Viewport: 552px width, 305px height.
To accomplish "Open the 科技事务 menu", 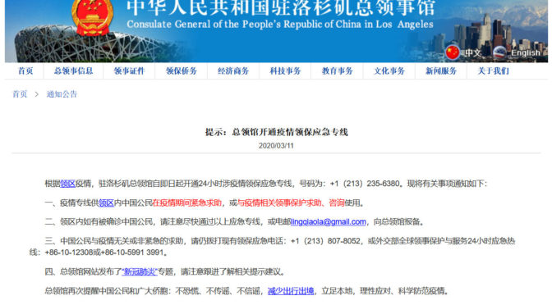I will pos(285,71).
